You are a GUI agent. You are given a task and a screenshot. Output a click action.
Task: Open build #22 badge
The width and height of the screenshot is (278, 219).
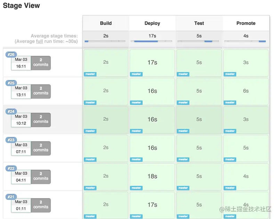11,168
